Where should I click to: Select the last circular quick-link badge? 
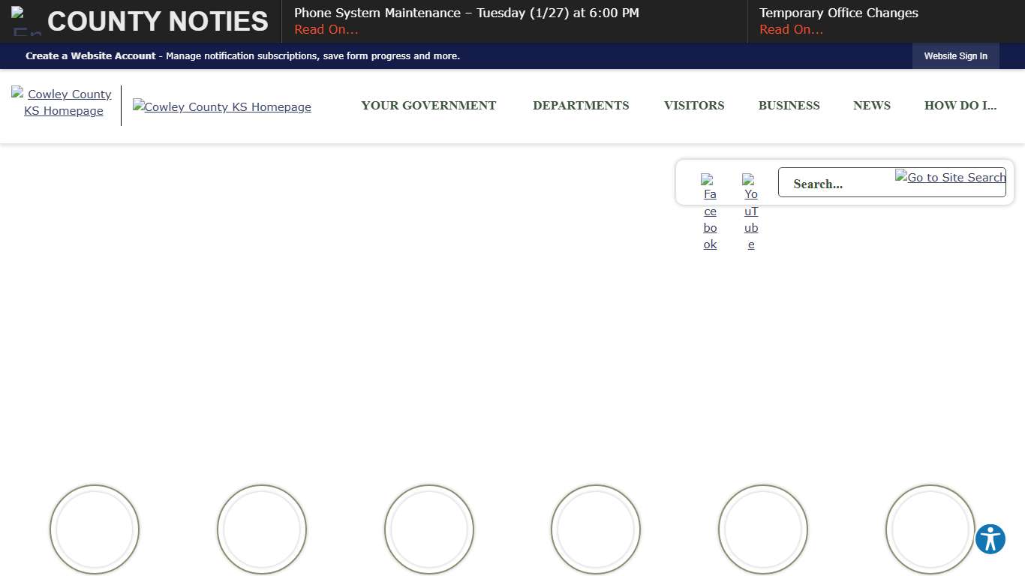pos(930,529)
